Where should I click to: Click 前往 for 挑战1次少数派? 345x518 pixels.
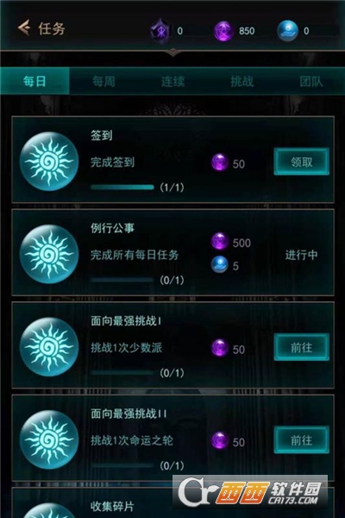coord(301,347)
